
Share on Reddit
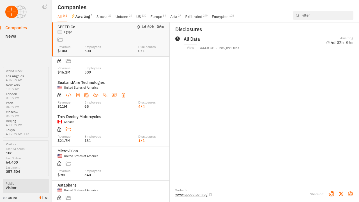coord(331,194)
